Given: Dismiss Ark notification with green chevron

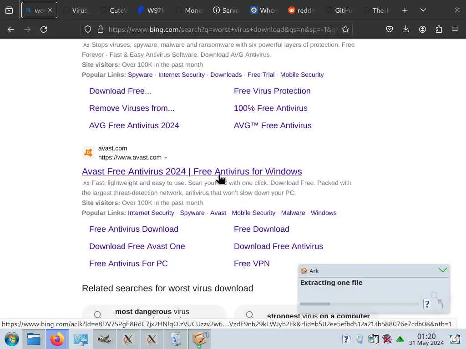Looking at the screenshot, I should click(x=442, y=270).
